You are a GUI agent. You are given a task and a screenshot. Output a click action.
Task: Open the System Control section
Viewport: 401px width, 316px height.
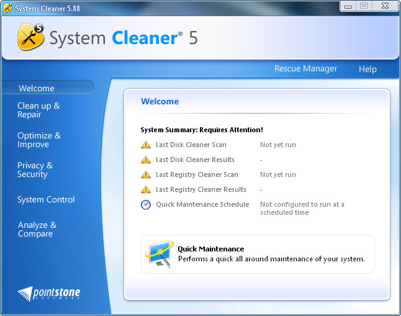pyautogui.click(x=46, y=199)
